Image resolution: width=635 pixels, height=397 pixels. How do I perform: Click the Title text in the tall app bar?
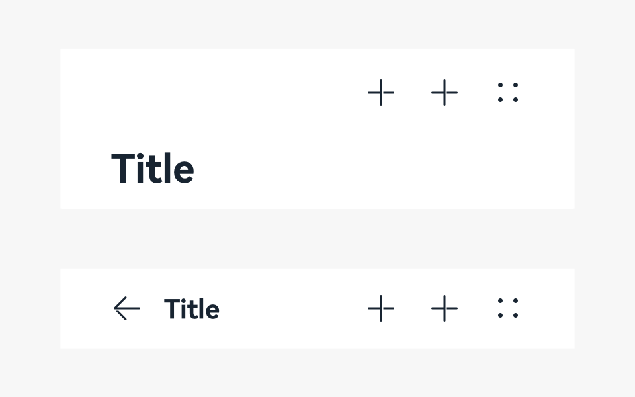[x=153, y=169]
